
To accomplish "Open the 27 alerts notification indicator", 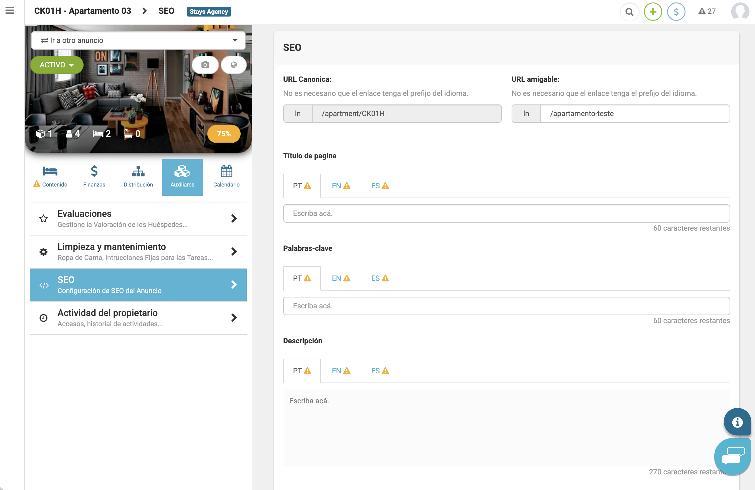I will click(706, 11).
